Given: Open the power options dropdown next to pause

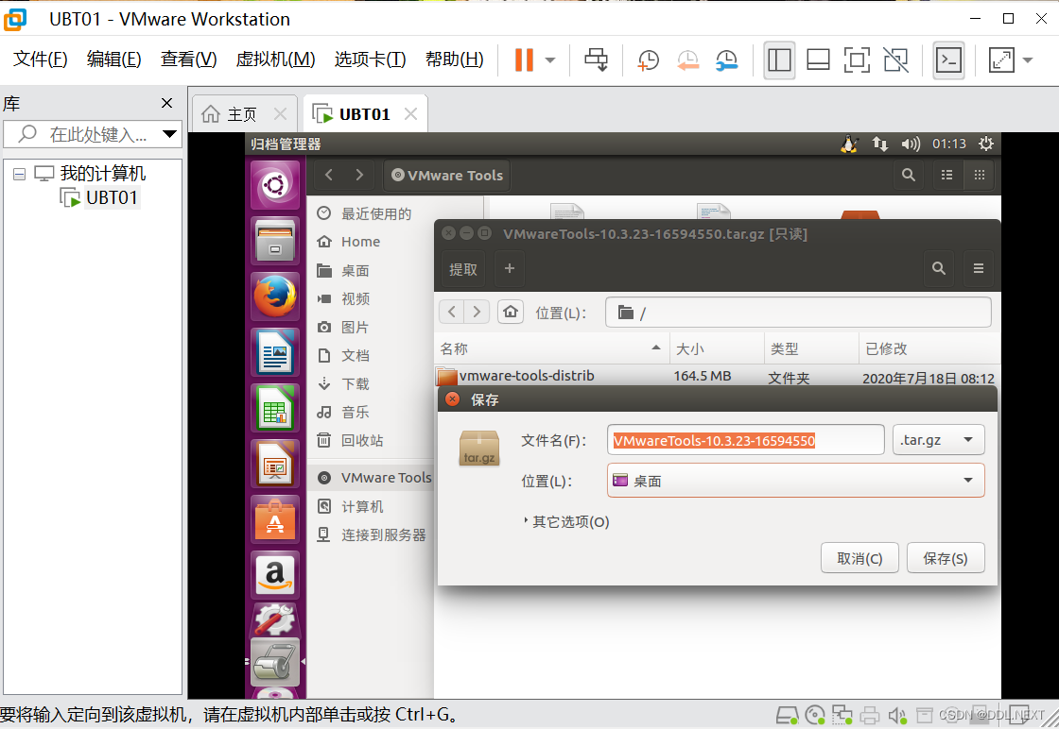Looking at the screenshot, I should (549, 60).
